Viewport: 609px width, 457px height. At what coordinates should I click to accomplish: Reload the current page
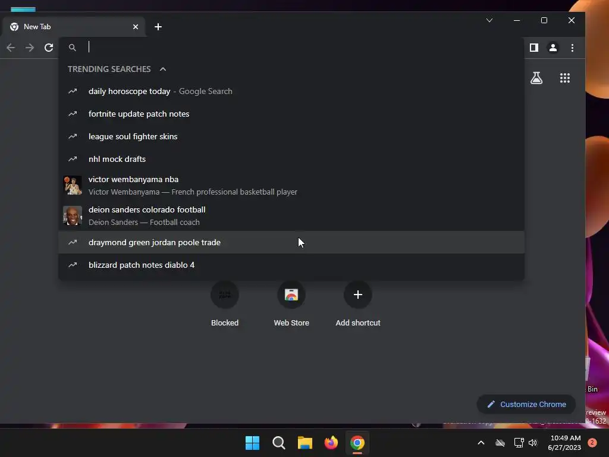point(49,48)
